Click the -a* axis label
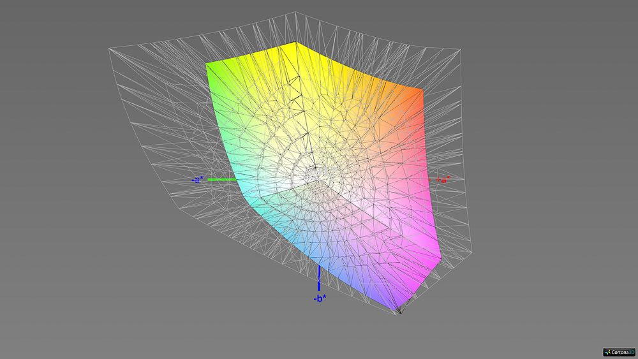 pyautogui.click(x=198, y=179)
